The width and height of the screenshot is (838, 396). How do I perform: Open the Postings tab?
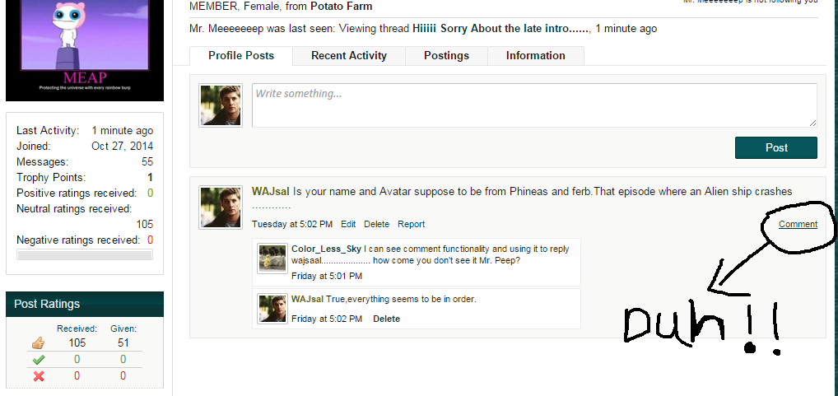(446, 56)
